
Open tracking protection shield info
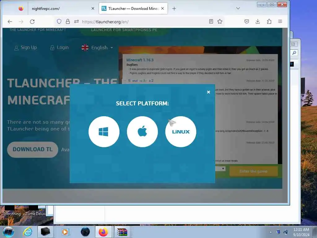click(x=59, y=21)
